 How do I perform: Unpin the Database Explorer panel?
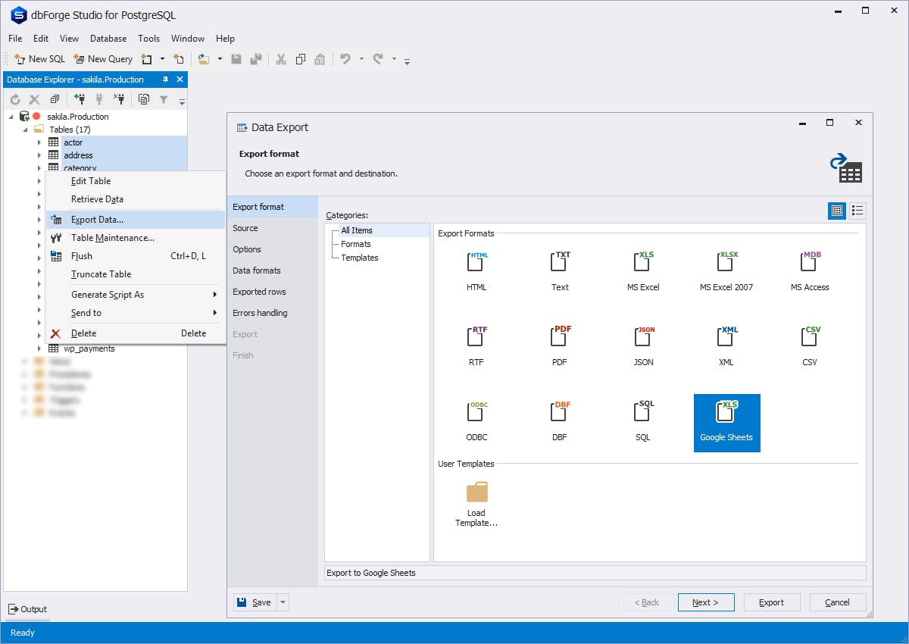tap(164, 79)
